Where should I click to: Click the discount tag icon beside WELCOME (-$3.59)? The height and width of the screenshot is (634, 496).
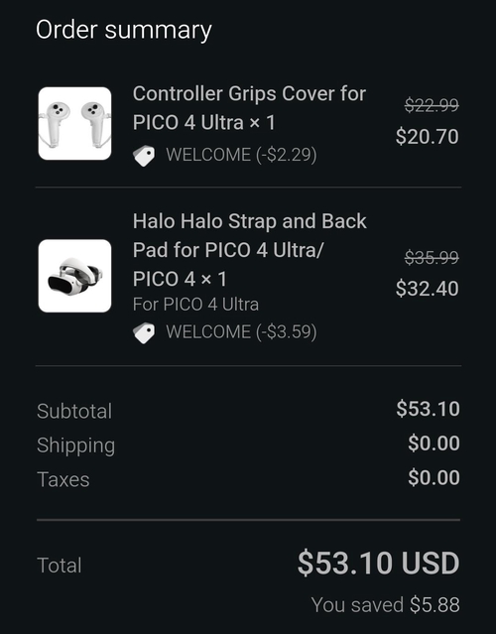point(144,333)
